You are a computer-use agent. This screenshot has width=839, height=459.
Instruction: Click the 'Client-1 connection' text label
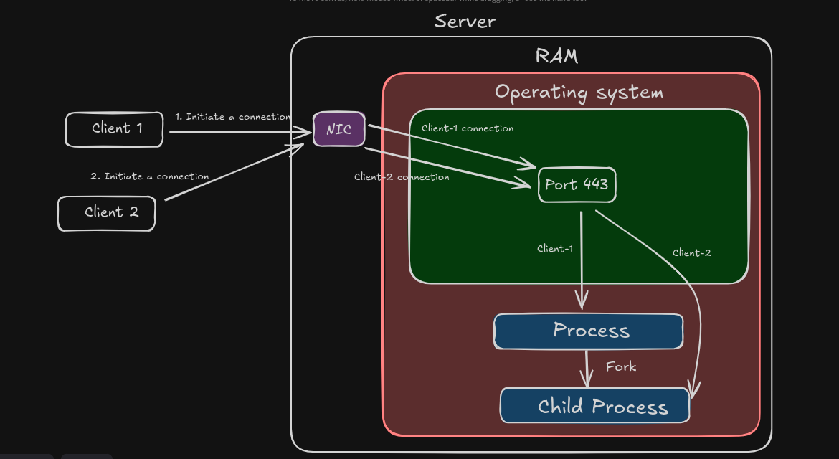click(x=468, y=128)
